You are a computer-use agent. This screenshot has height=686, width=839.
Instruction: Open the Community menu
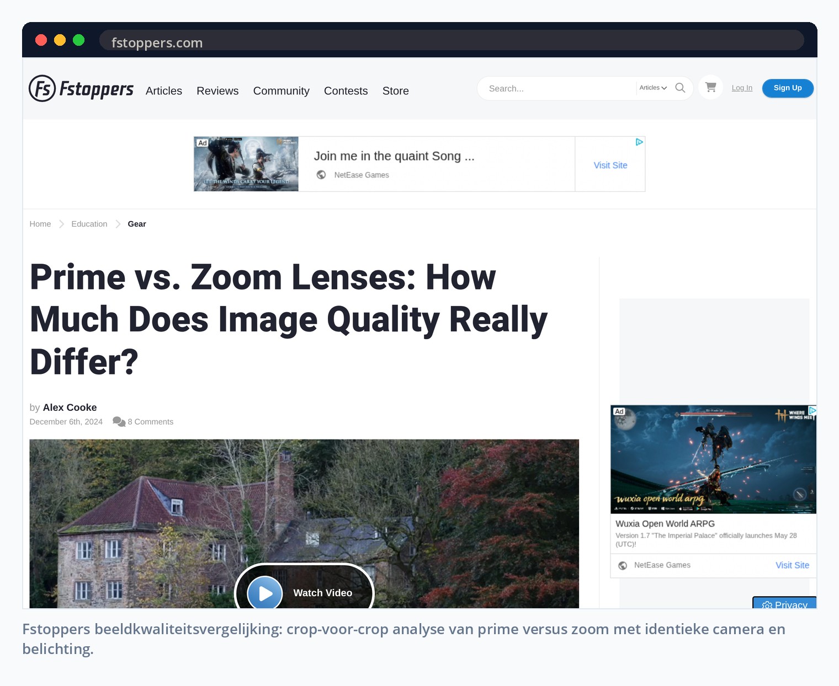[281, 91]
